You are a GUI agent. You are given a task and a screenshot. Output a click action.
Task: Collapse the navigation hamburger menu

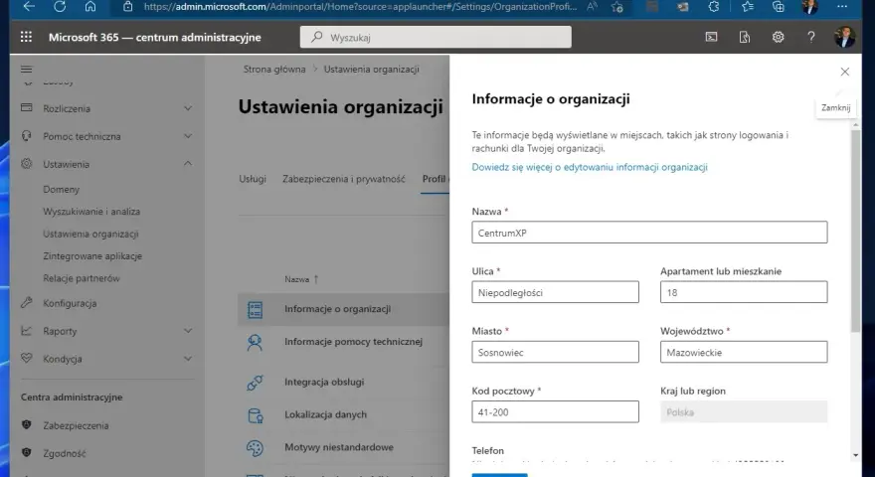click(x=26, y=70)
